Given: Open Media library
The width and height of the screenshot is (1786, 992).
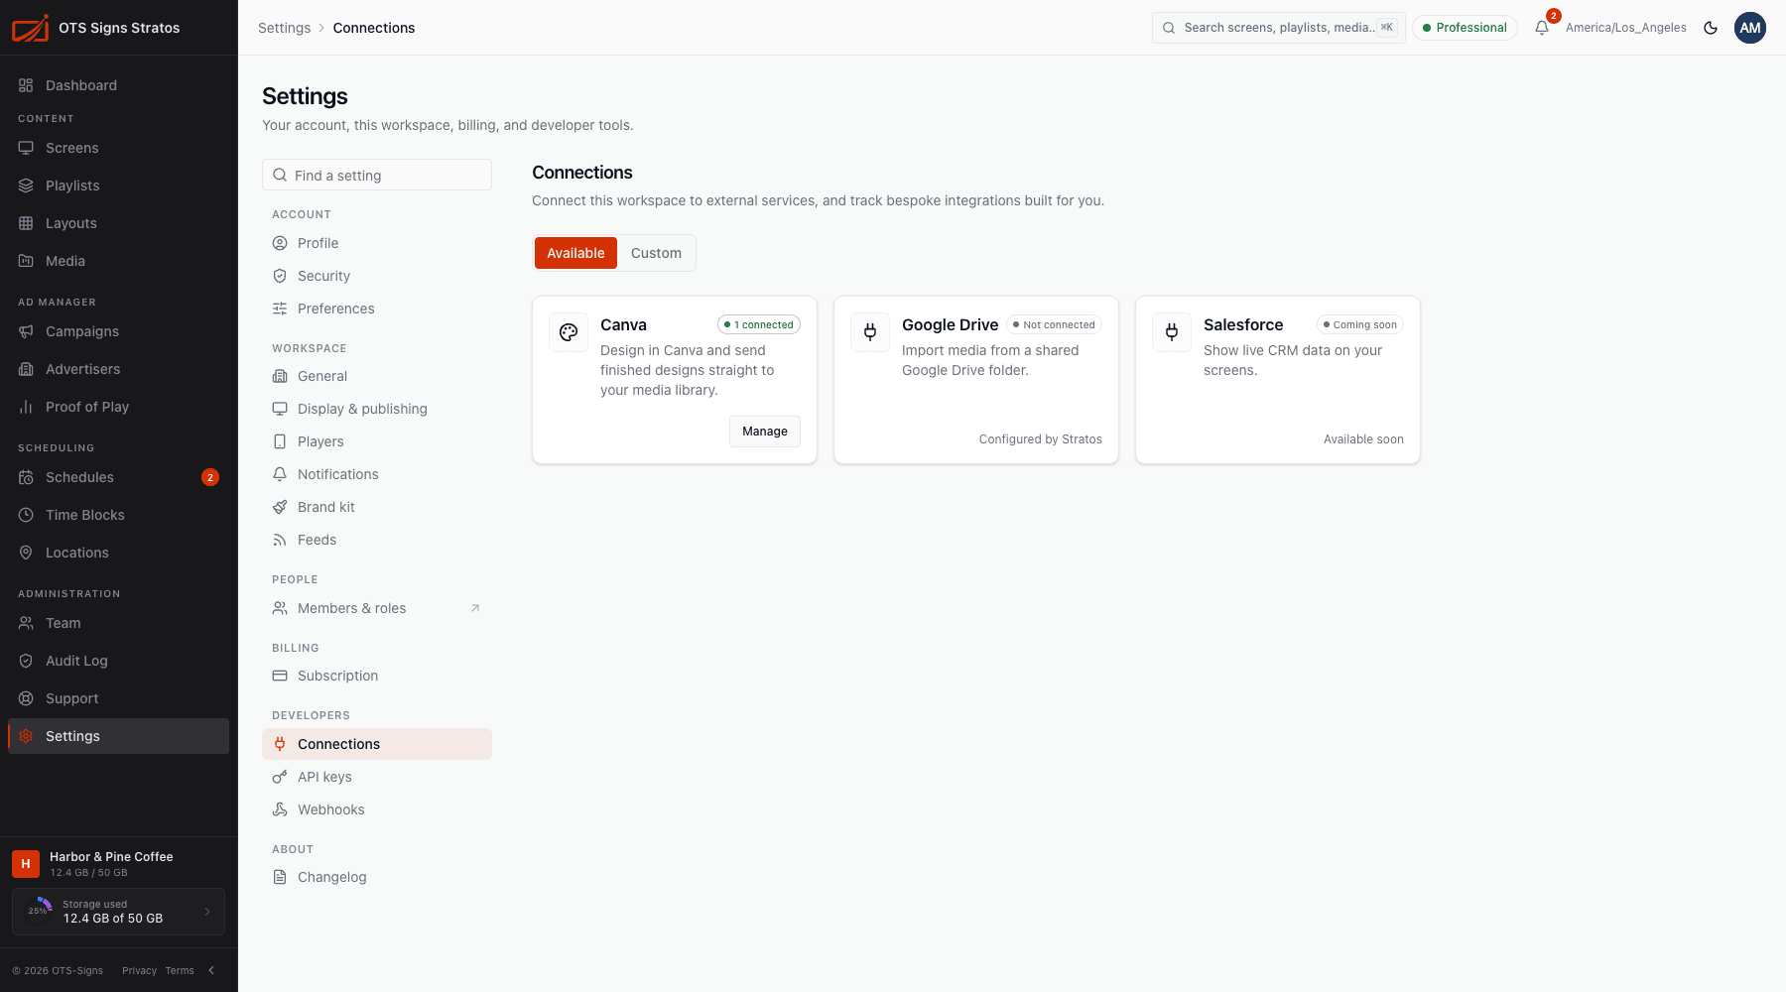Looking at the screenshot, I should (x=118, y=261).
